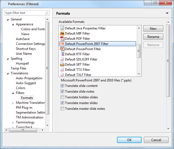The height and width of the screenshot is (149, 174).
Task: Confirm with the OK button
Action: [x=129, y=140]
